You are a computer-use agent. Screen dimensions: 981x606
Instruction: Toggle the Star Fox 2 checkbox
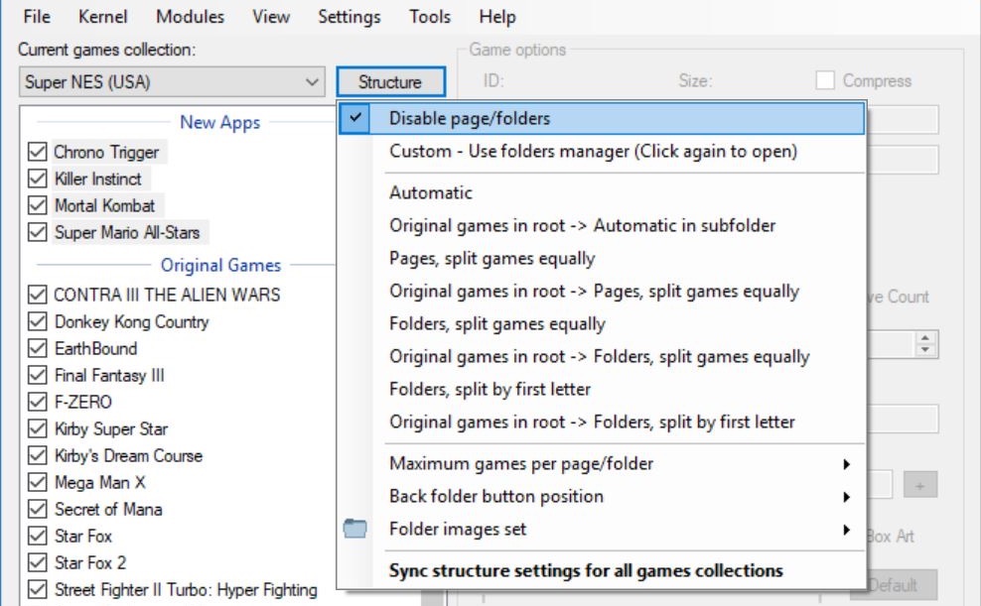[38, 563]
